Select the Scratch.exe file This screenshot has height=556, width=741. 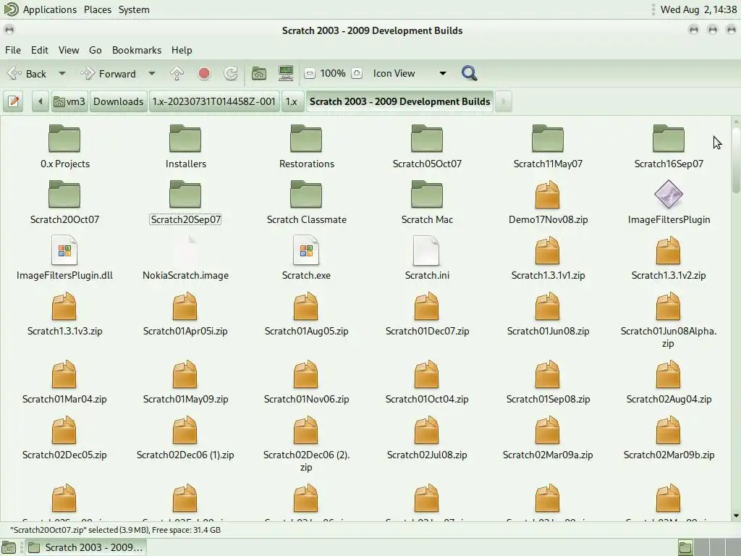point(306,258)
